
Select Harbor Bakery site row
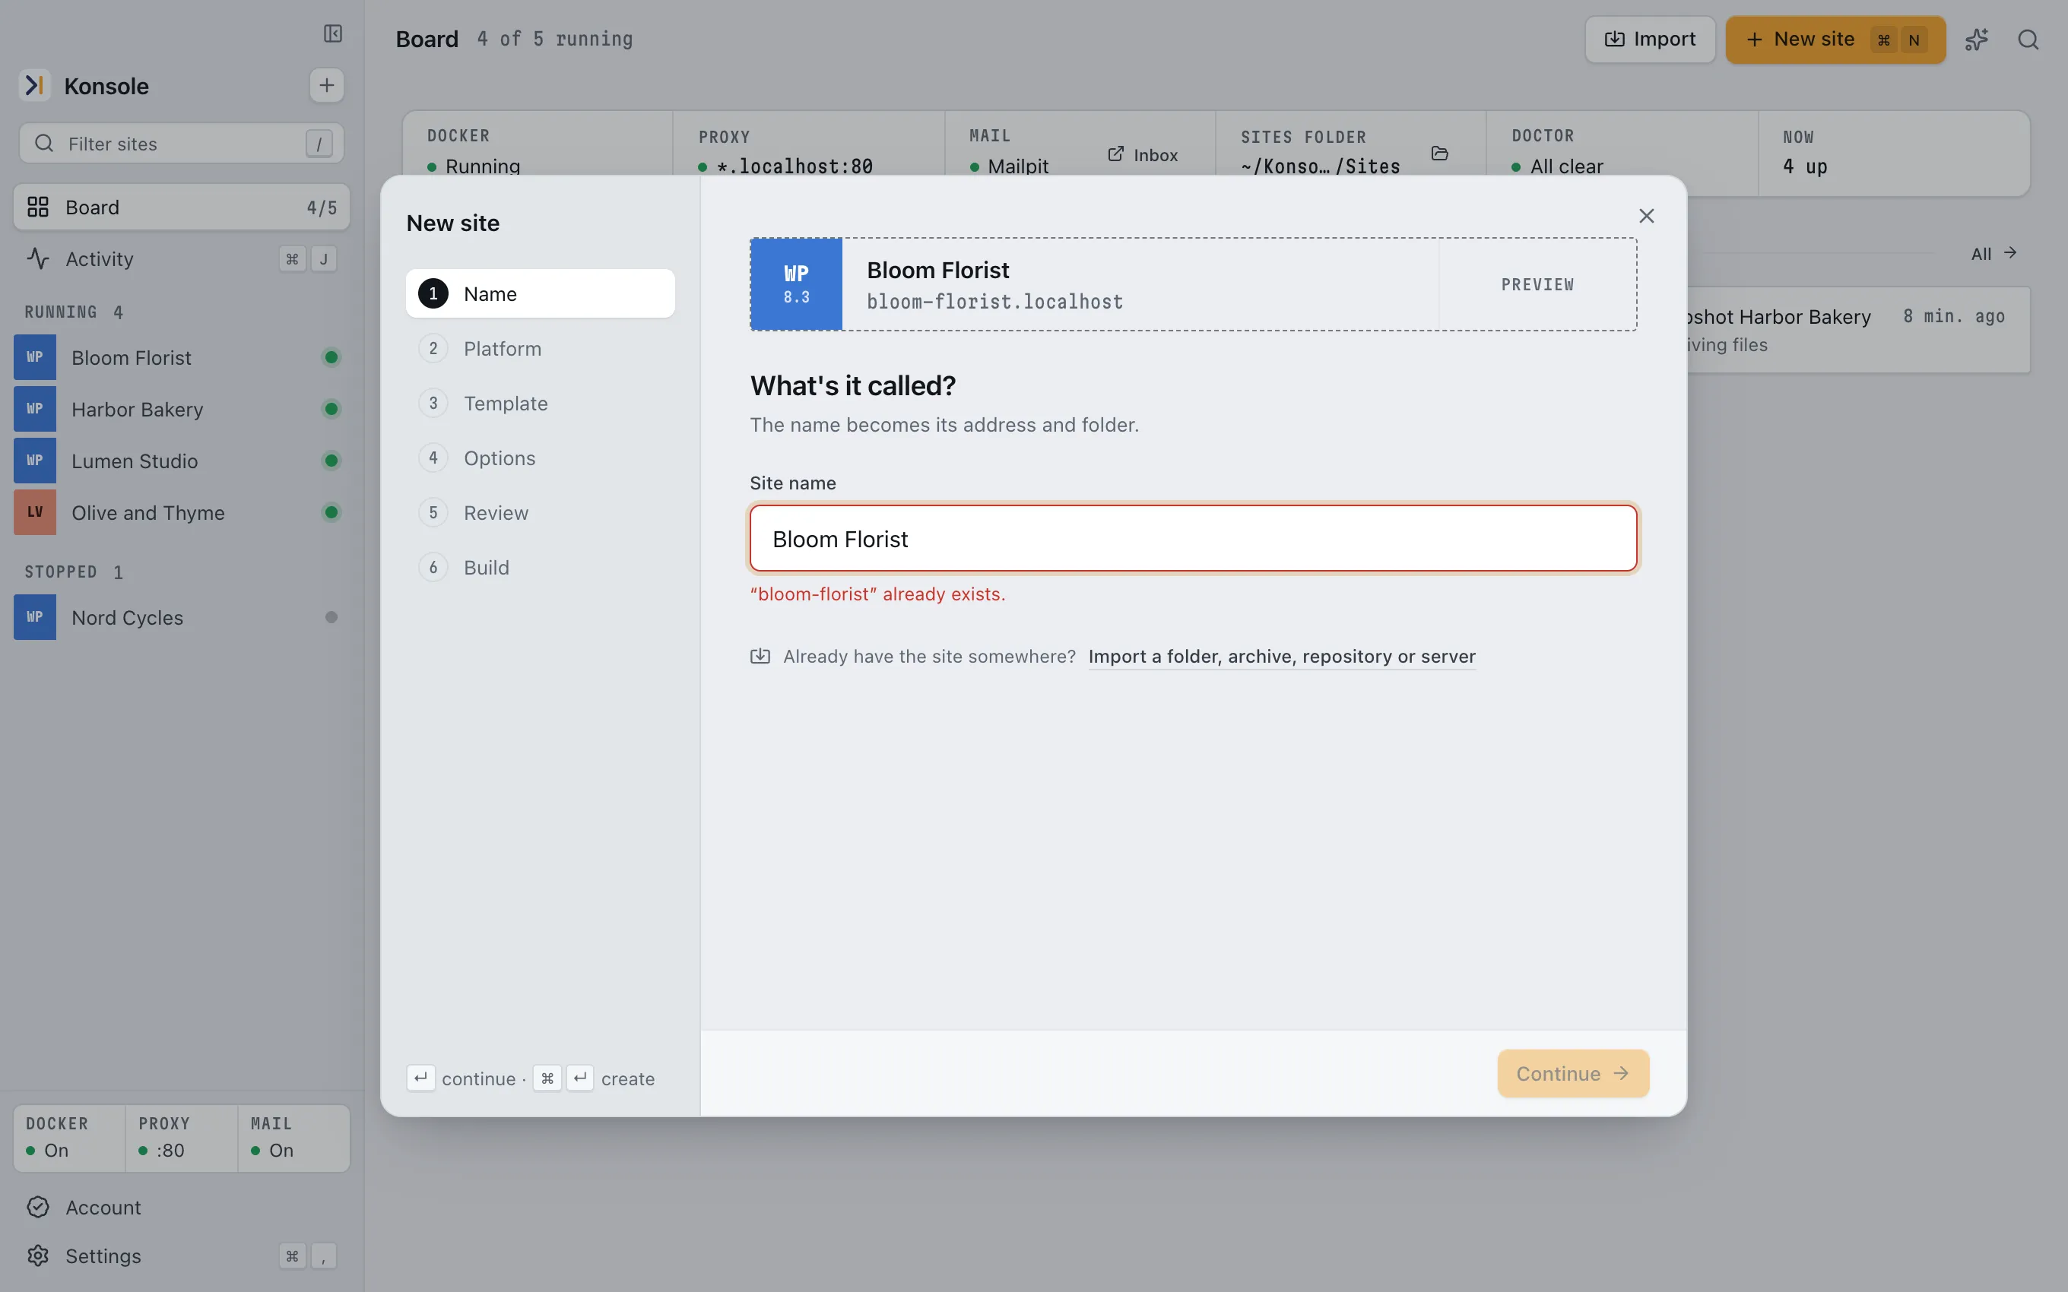coord(181,410)
